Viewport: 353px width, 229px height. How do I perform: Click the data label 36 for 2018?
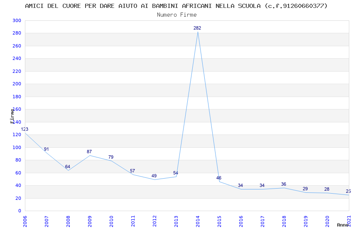(284, 184)
